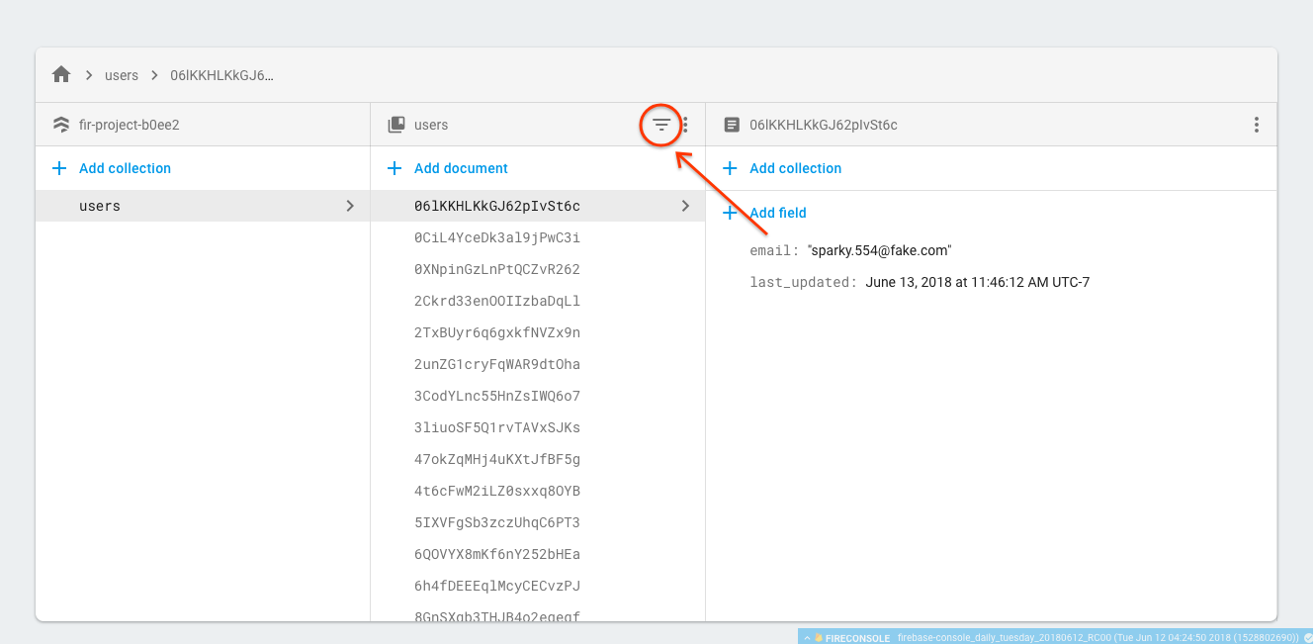Viewport: 1316px width, 644px height.
Task: Expand chevron of document 06lKKHLKkGJ62pIvSt6c
Action: point(685,206)
